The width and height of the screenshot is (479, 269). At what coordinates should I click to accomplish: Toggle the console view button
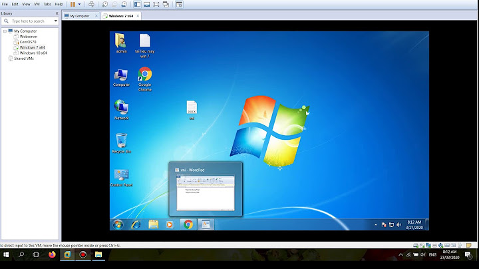coord(180,4)
